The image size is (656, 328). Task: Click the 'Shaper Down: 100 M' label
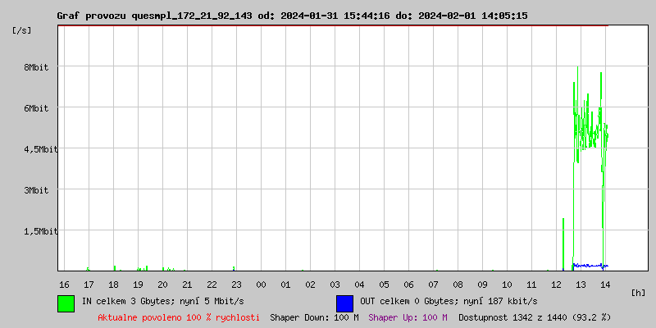pyautogui.click(x=314, y=317)
